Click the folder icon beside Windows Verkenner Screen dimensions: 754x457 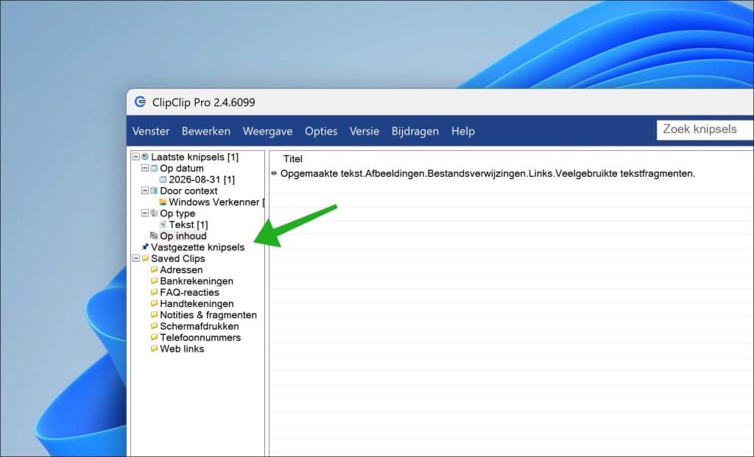[163, 202]
